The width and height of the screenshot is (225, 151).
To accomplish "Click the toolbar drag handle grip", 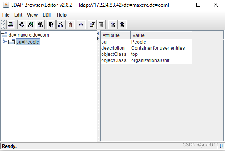I will coord(3,25).
